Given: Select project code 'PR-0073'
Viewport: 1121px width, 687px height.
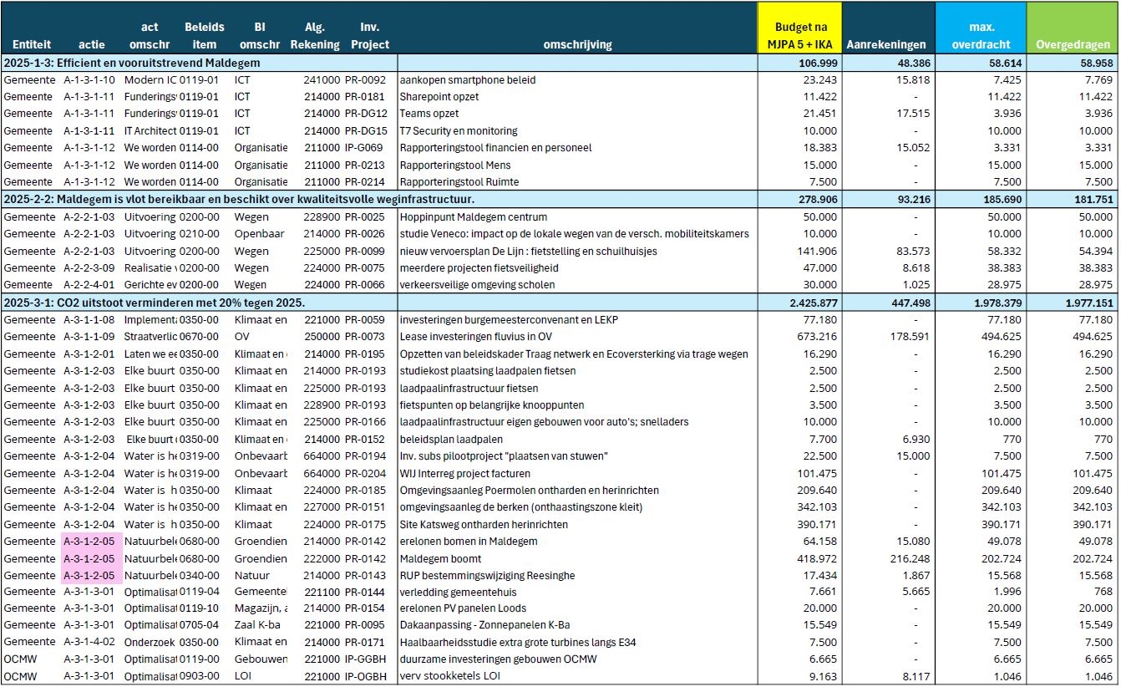Looking at the screenshot, I should click(x=366, y=336).
